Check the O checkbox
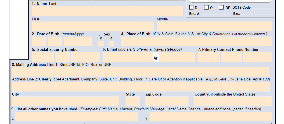The image size is (284, 124). click(206, 7)
